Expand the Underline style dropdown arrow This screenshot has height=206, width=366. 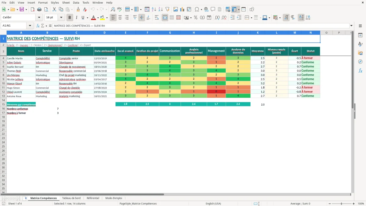click(87, 18)
